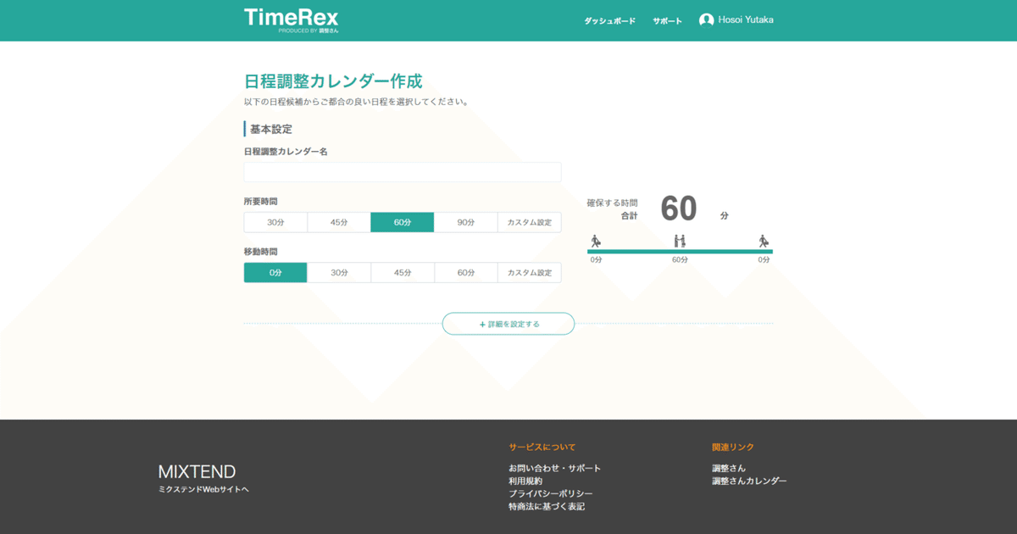The width and height of the screenshot is (1017, 534).
Task: Click the green total time bar
Action: click(680, 252)
